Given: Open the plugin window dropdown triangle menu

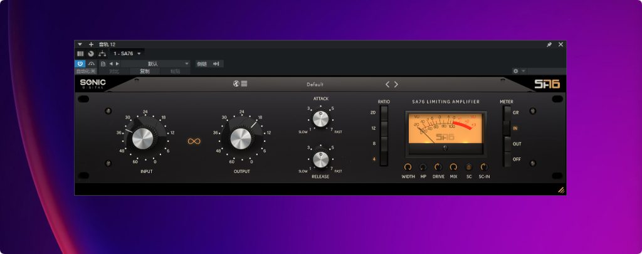Looking at the screenshot, I should tap(80, 45).
